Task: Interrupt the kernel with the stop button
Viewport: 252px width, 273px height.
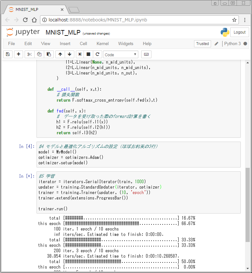Action: 88,54
